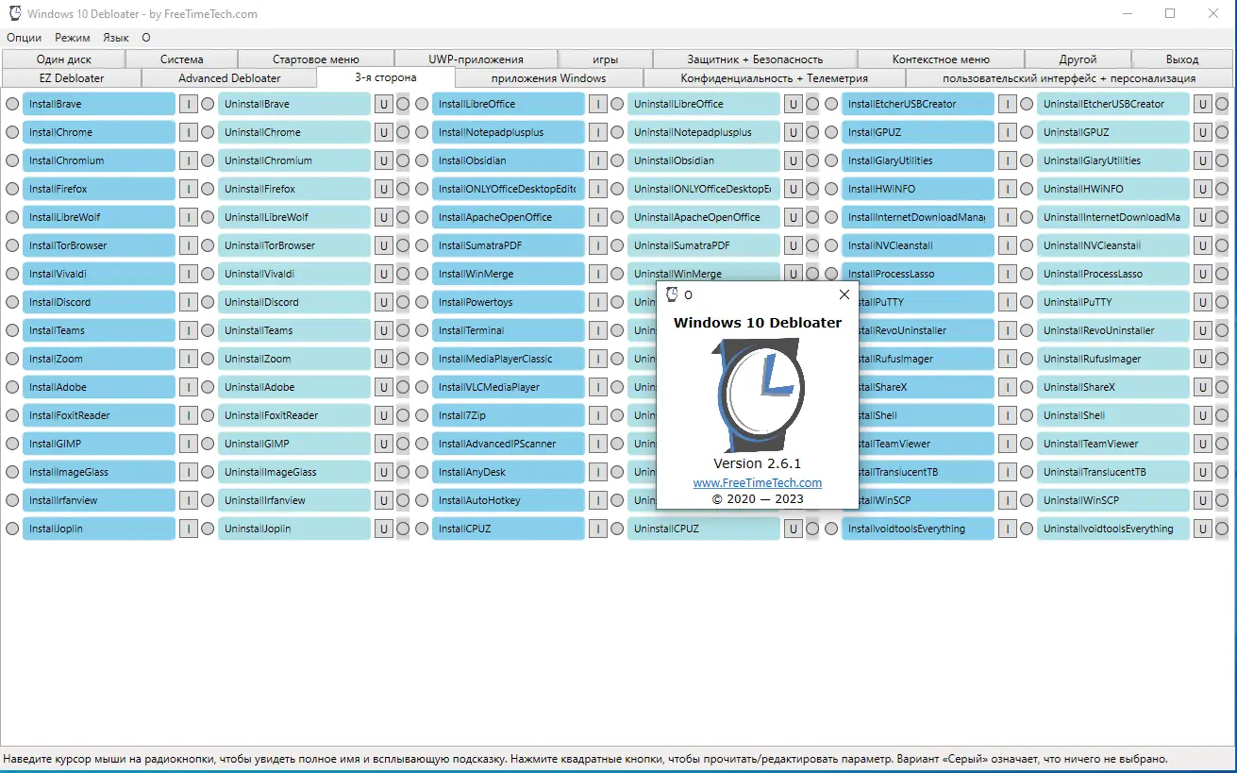The image size is (1237, 773).
Task: Switch to the EZ Debloater tab
Action: (72, 78)
